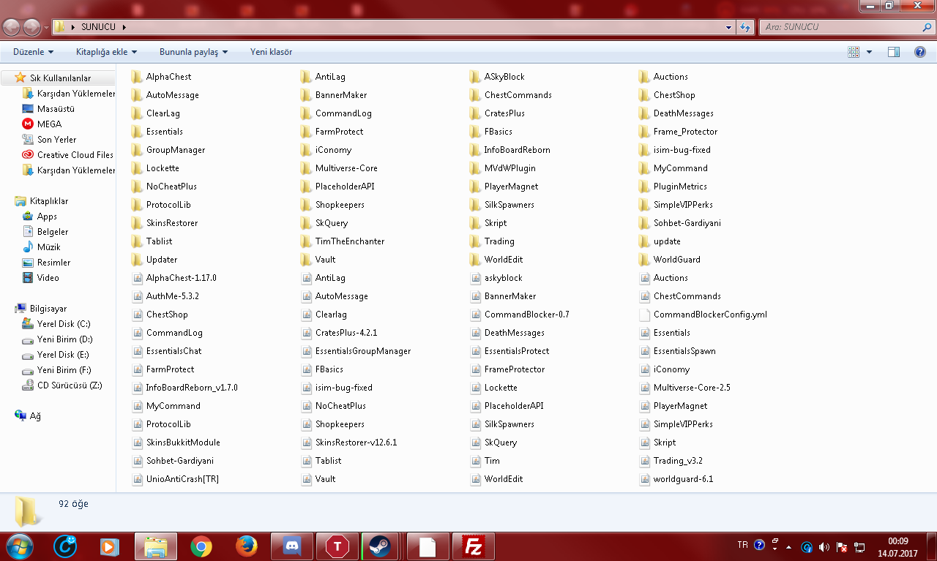Select the AuthMe-5.3.2 jar file
Image resolution: width=937 pixels, height=561 pixels.
(165, 296)
